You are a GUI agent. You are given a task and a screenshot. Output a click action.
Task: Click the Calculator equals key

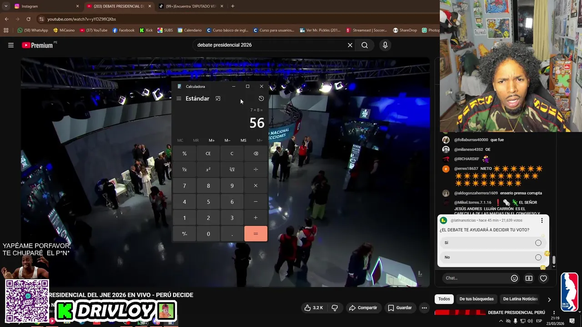click(256, 234)
